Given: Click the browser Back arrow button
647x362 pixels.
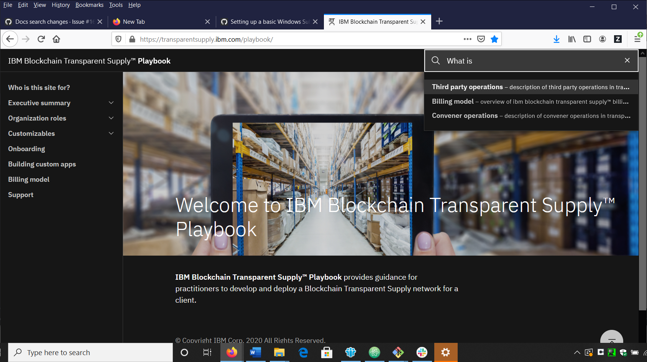Looking at the screenshot, I should (10, 39).
